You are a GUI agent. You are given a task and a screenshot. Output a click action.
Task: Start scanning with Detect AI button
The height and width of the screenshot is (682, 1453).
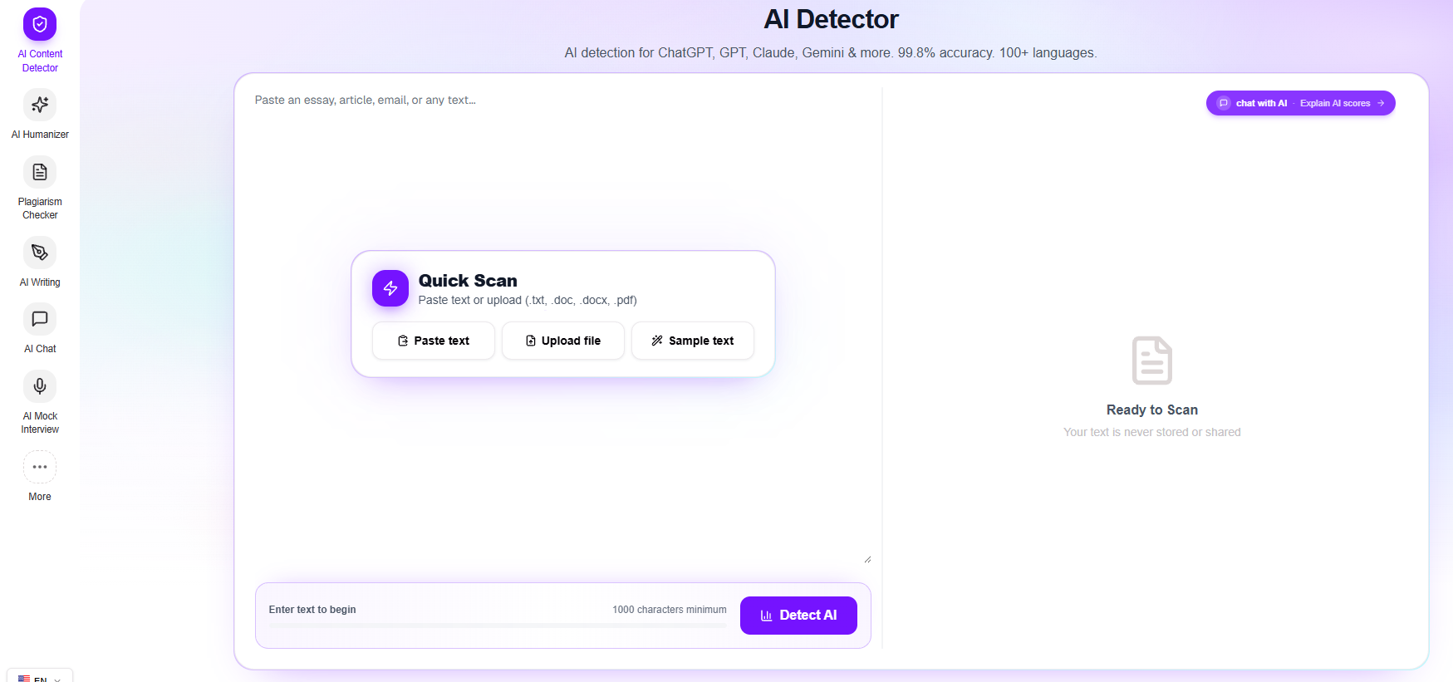tap(798, 616)
